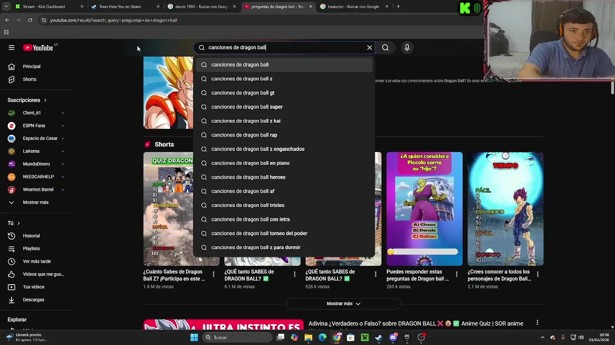Click the search magnifier button
The width and height of the screenshot is (615, 345).
click(385, 47)
